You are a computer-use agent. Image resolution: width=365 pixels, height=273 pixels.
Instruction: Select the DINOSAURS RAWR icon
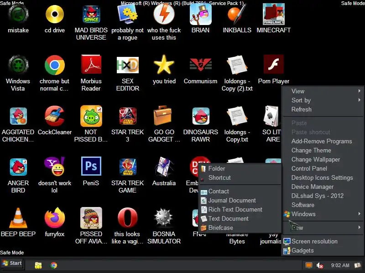tap(200, 116)
